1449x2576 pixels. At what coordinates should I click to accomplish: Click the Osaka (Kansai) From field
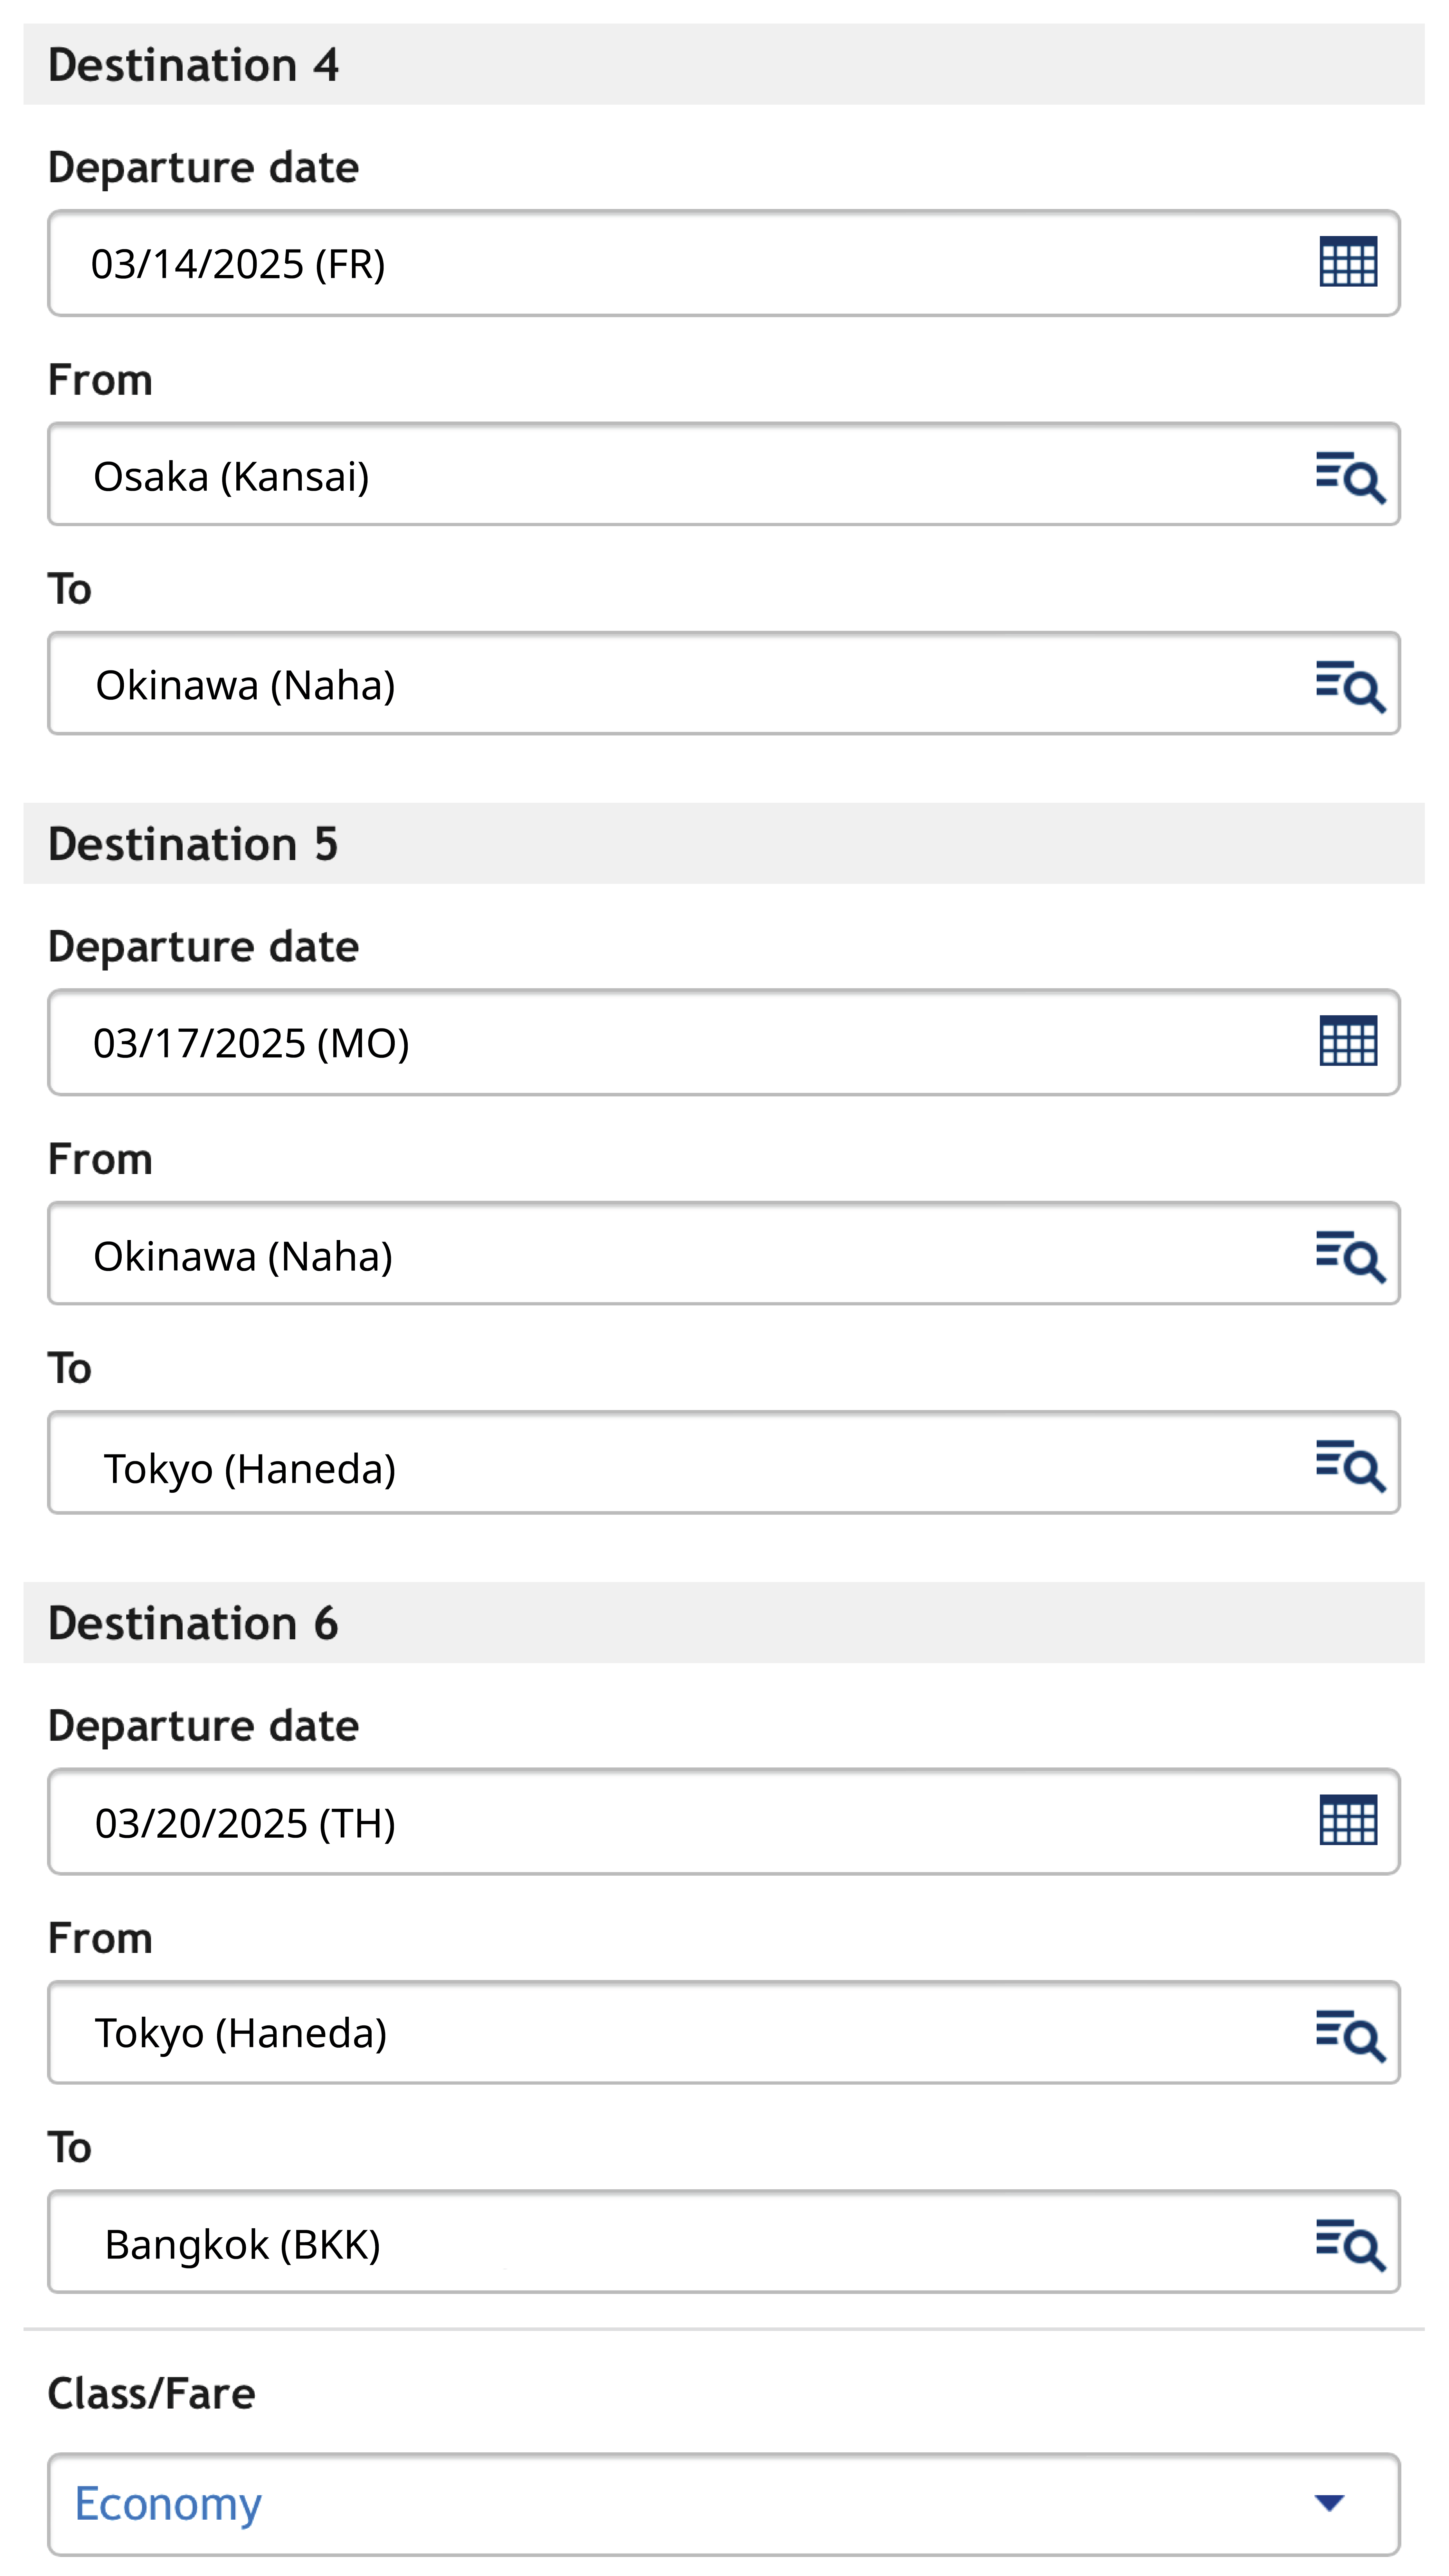(650, 476)
